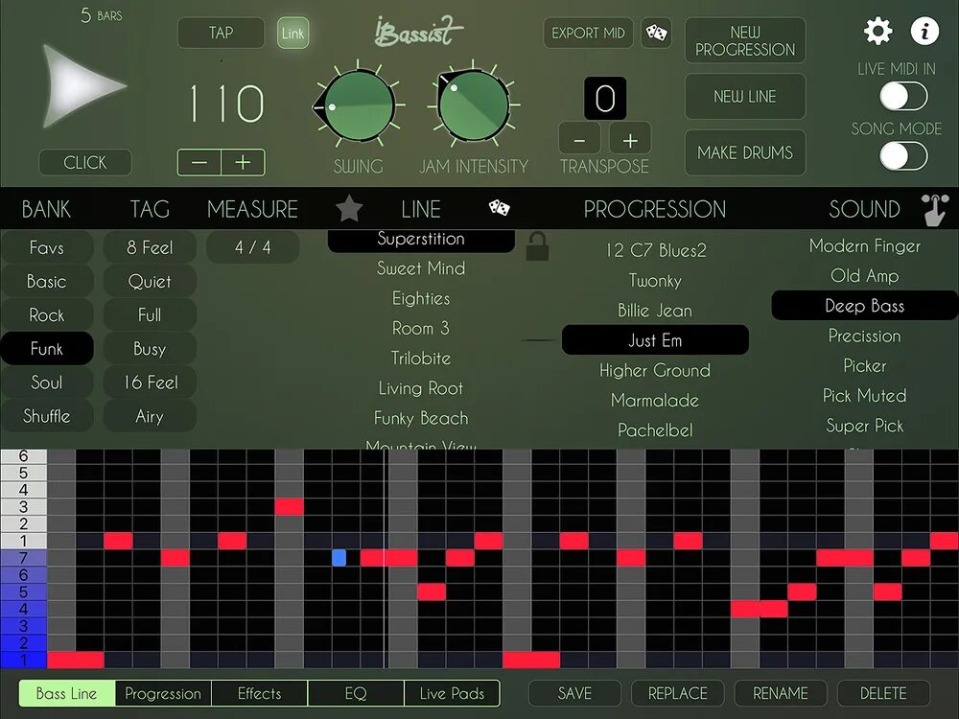Select the 16 Feel tag
Viewport: 959px width, 719px height.
coord(150,383)
